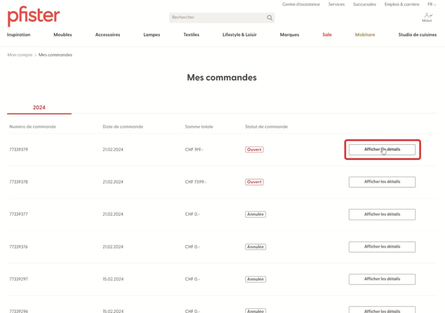Screen dimensions: 445x313
Task: Open the Lampes menu
Action: click(x=152, y=35)
